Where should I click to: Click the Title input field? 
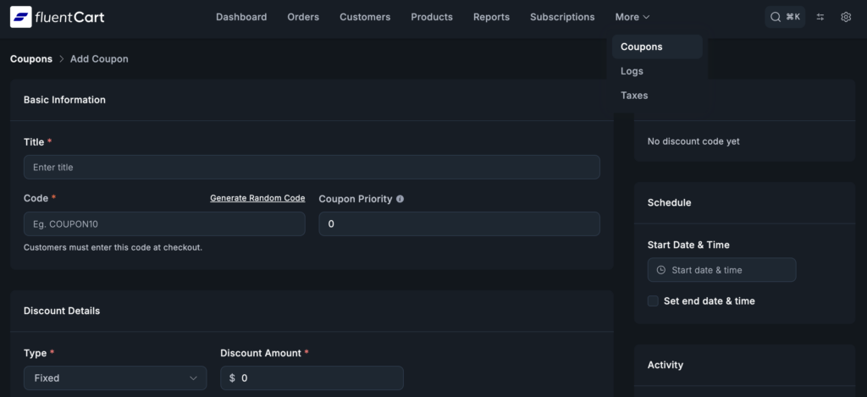pyautogui.click(x=312, y=168)
